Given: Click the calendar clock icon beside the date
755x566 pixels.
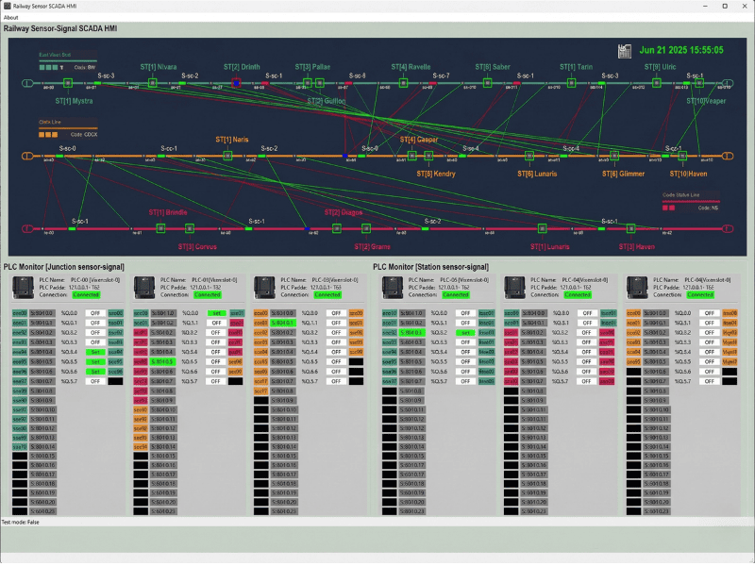Looking at the screenshot, I should coord(624,51).
